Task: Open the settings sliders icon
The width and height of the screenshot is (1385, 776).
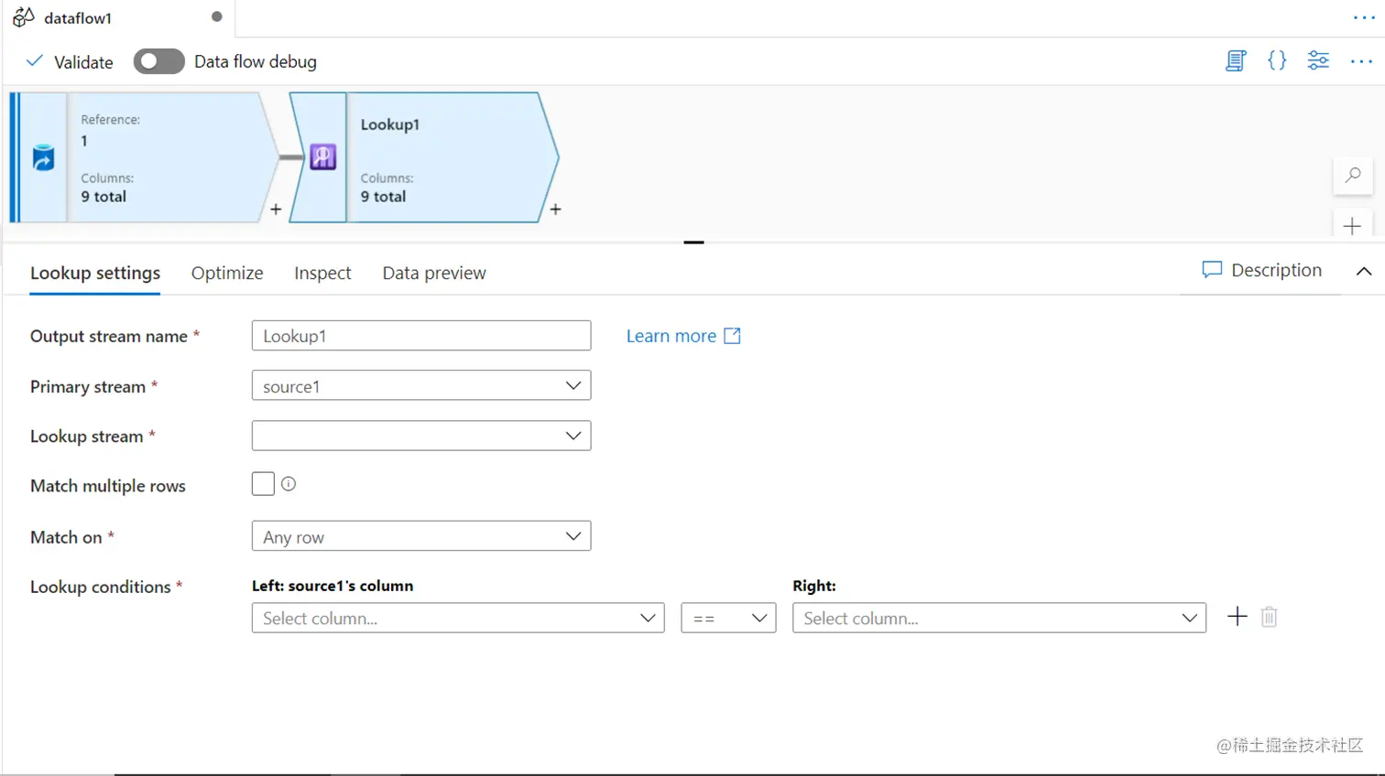Action: 1318,61
